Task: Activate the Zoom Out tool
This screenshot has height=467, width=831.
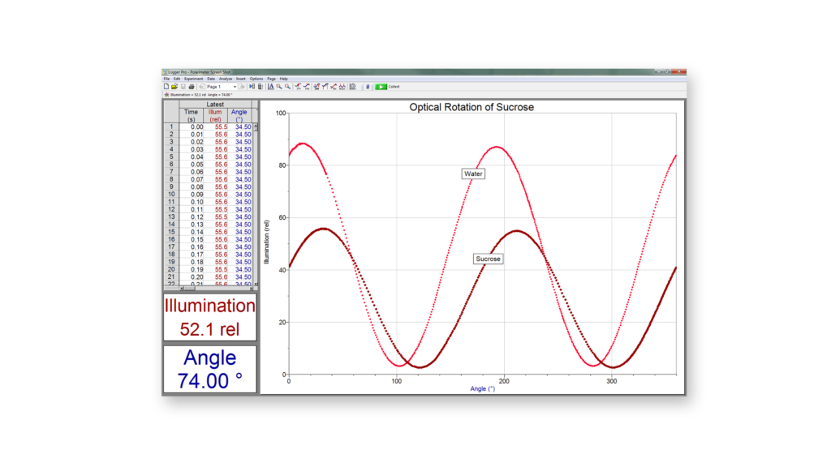Action: (x=286, y=87)
